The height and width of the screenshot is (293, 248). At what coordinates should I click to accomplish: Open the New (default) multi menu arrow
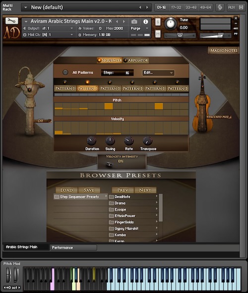pos(26,7)
